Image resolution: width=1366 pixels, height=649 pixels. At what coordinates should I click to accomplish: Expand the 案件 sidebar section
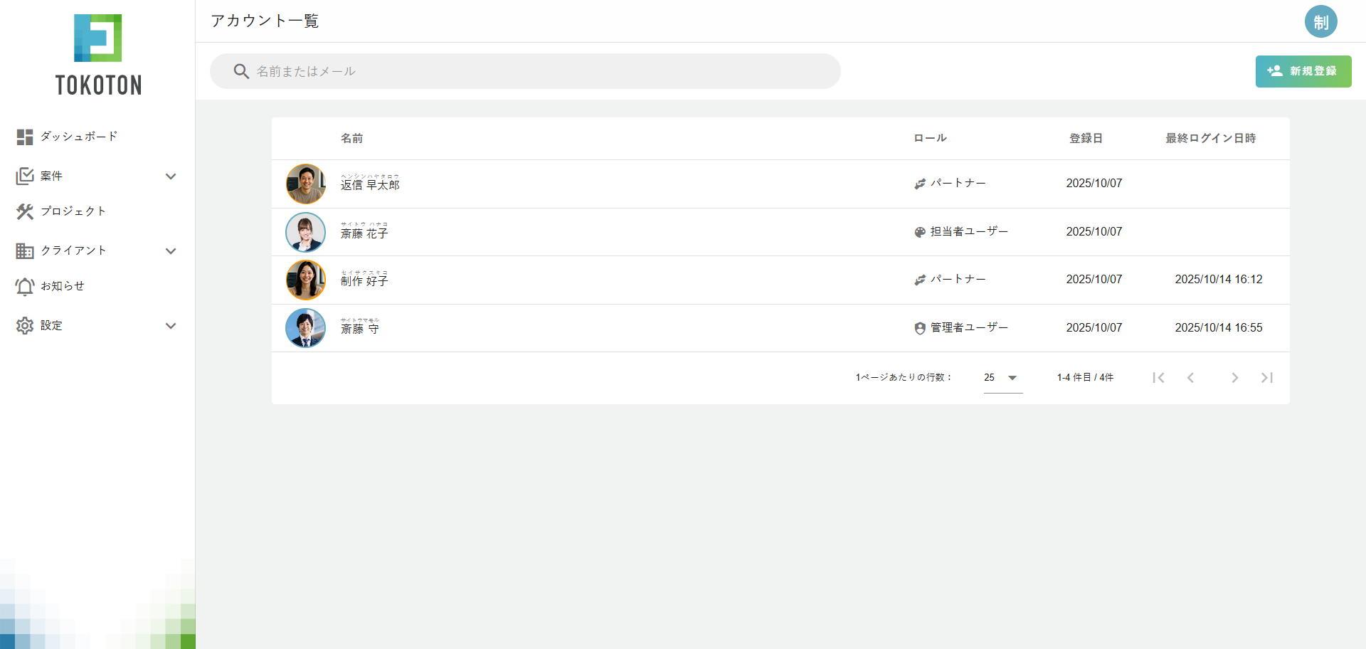pos(170,176)
